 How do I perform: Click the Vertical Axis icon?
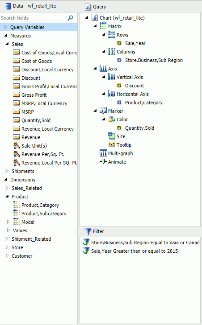pos(112,77)
